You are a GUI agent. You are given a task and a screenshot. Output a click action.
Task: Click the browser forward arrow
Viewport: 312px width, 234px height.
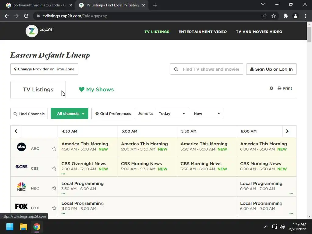[x=16, y=16]
